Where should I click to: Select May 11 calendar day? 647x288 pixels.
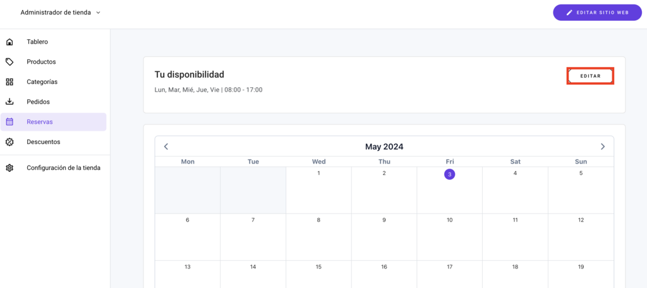(x=515, y=220)
